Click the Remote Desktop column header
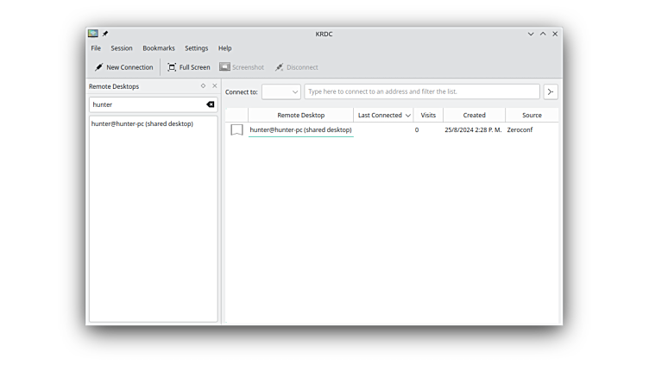The height and width of the screenshot is (365, 649). pyautogui.click(x=300, y=115)
